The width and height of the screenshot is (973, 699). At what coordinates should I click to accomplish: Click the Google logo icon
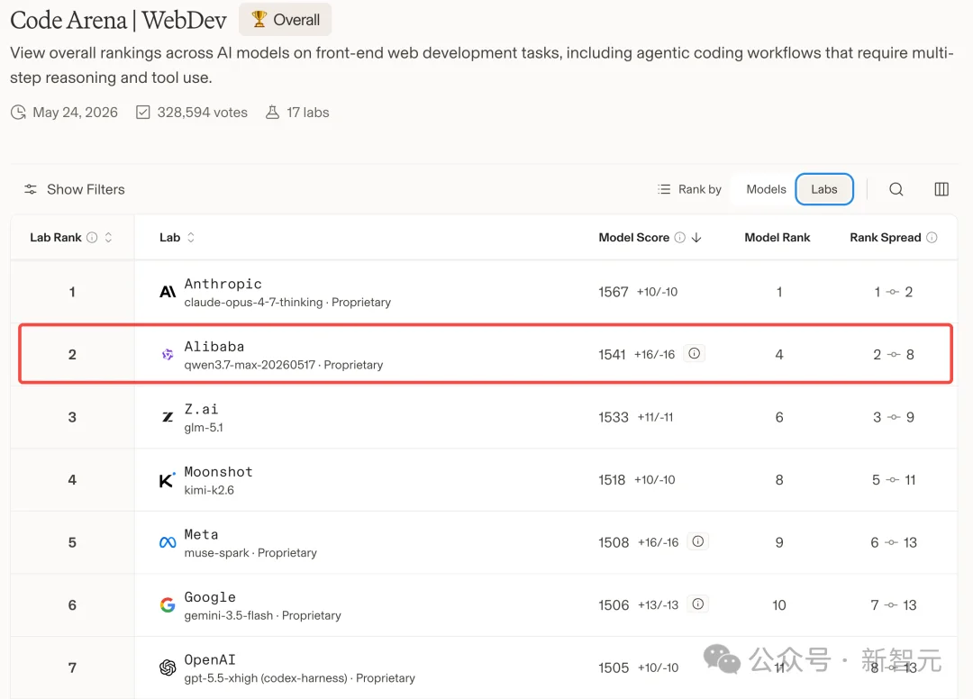(x=168, y=604)
